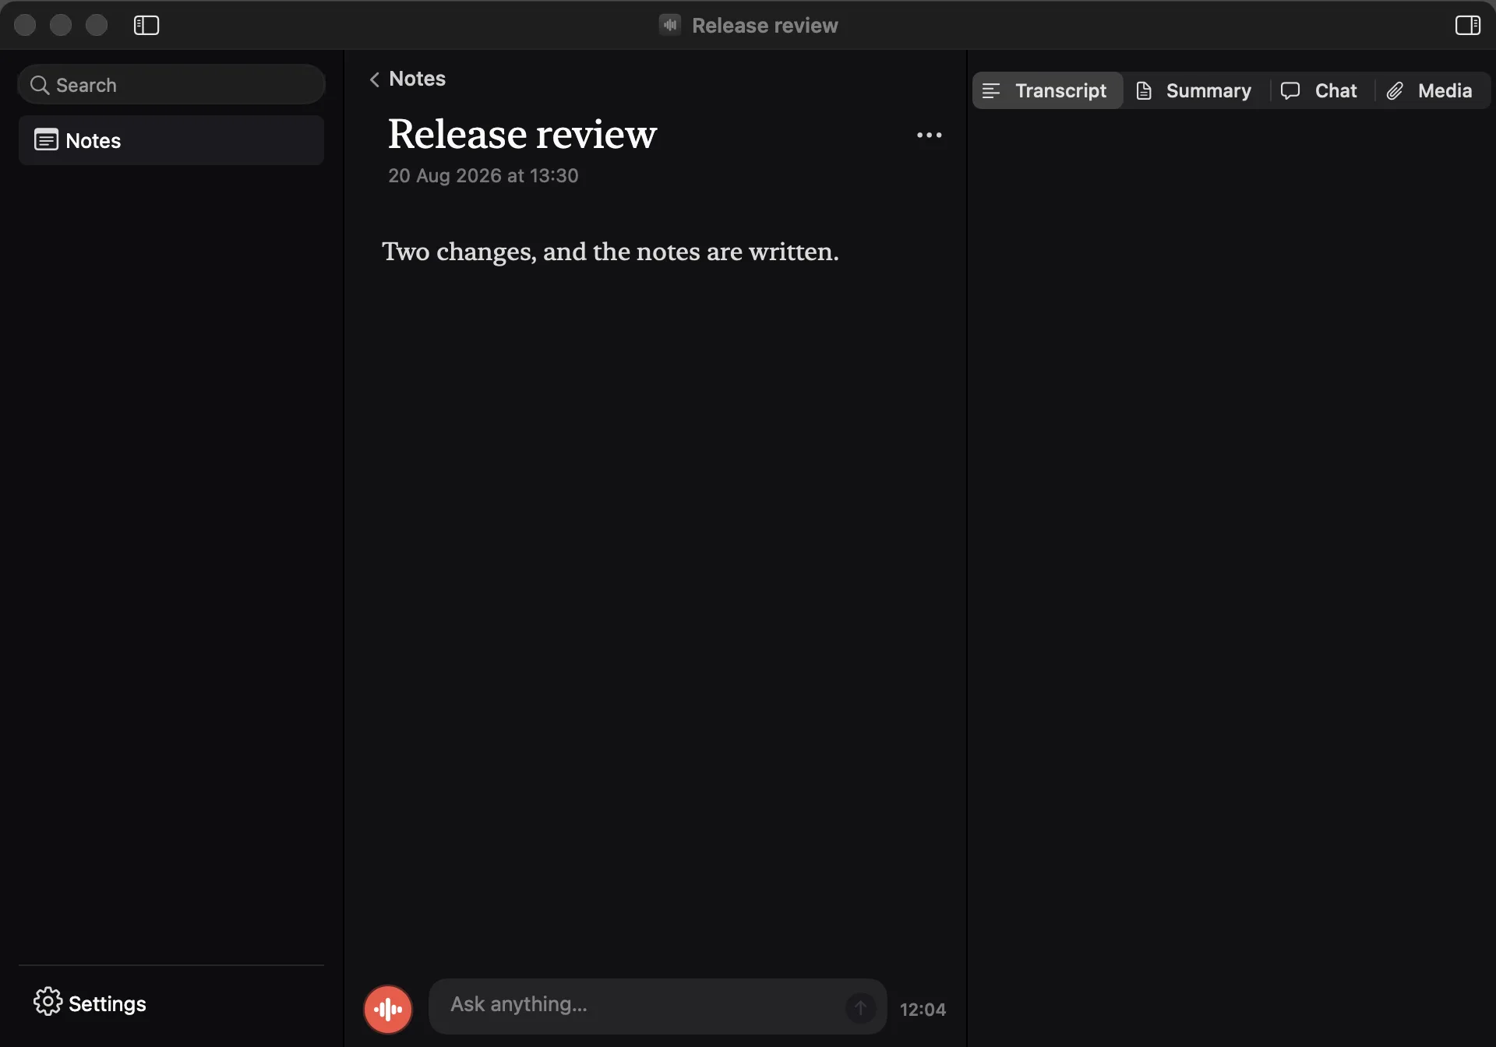Click the magnifier icon in Search

[40, 85]
